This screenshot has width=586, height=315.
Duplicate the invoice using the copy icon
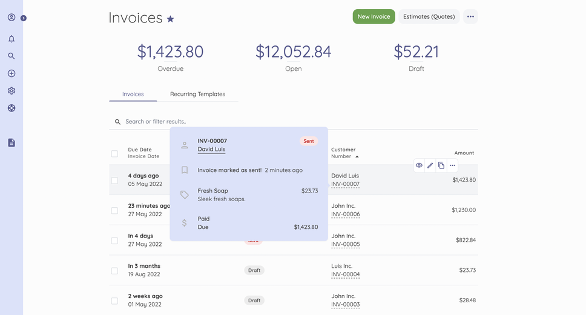(x=441, y=165)
